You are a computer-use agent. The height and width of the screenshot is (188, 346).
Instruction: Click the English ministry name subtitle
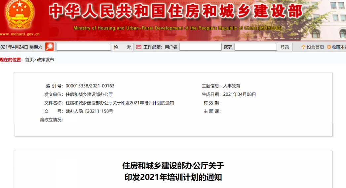tap(178, 28)
